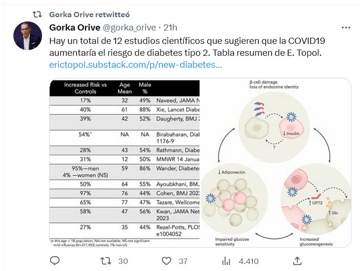Click the like count of 37
The image size is (360, 271).
pyautogui.click(x=183, y=261)
